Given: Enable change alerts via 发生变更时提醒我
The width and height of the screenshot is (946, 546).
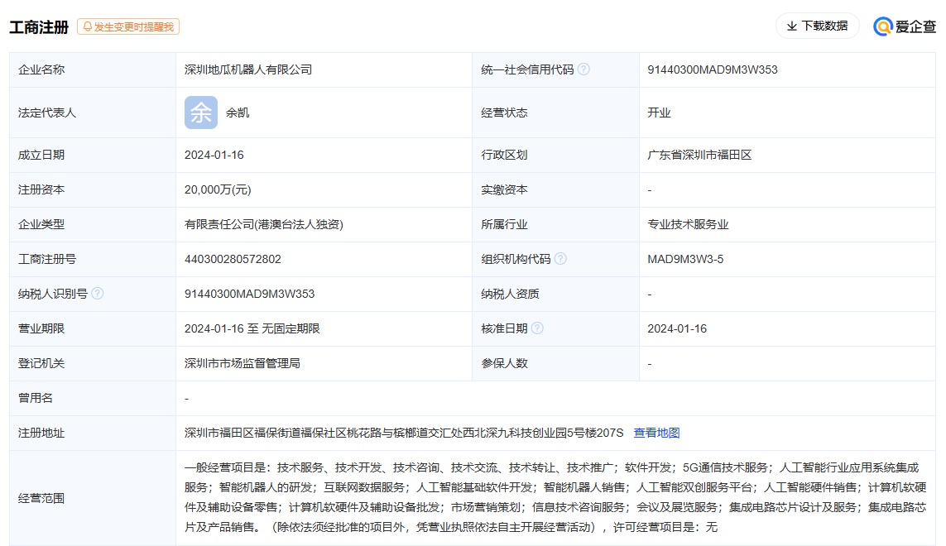Looking at the screenshot, I should [128, 26].
